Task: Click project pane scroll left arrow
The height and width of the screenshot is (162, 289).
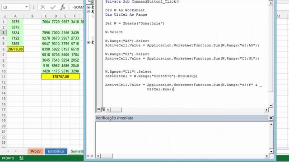Action: click(88, 156)
